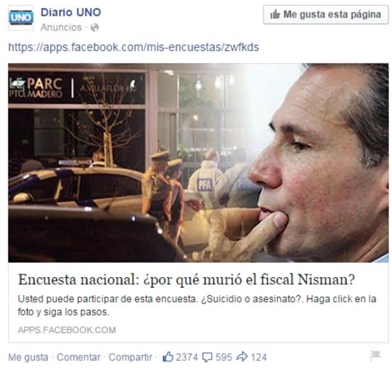
Task: View the 2374 likes count
Action: click(x=186, y=357)
